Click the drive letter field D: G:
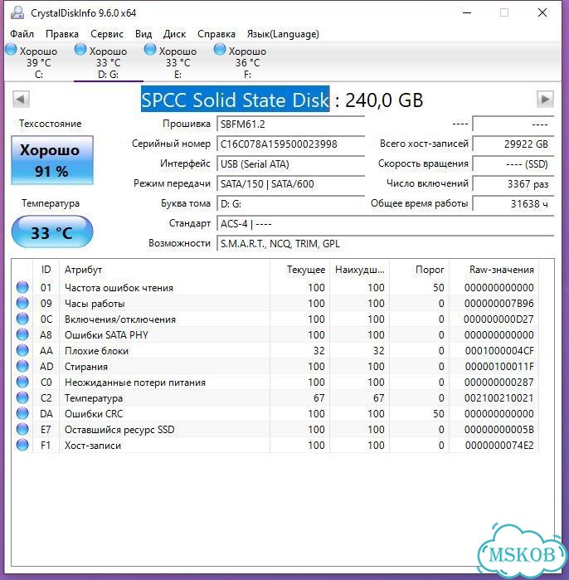This screenshot has width=569, height=580. pyautogui.click(x=290, y=204)
